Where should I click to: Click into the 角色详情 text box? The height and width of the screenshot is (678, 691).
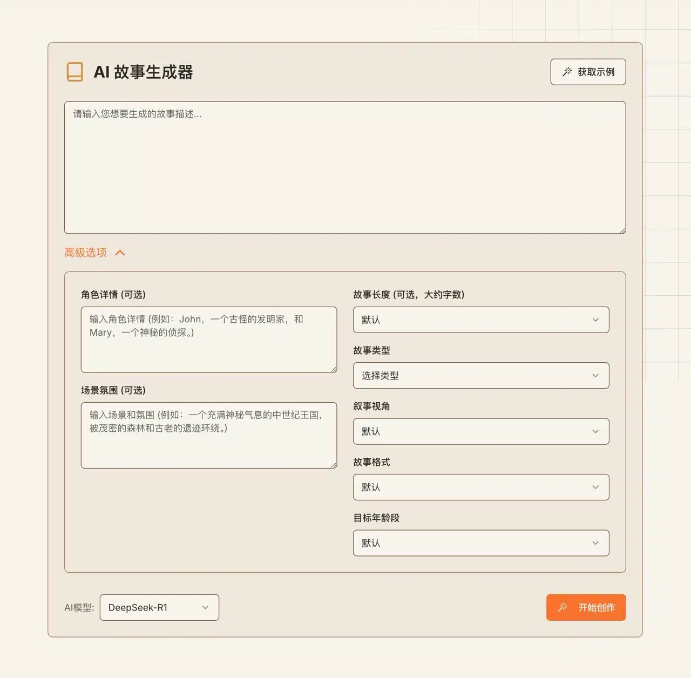point(208,340)
